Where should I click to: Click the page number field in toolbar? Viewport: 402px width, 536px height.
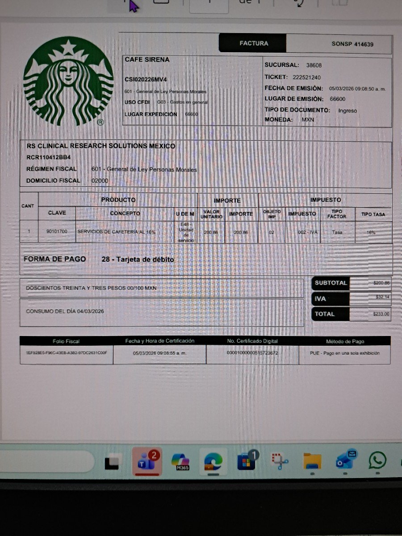pyautogui.click(x=209, y=4)
